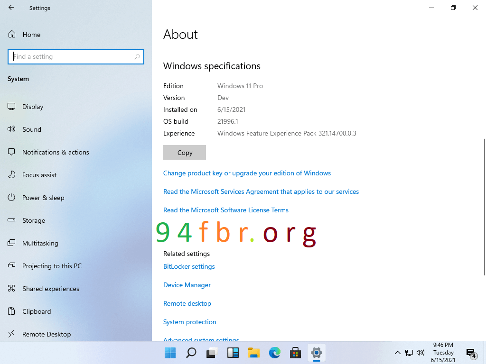Open System protection link
The width and height of the screenshot is (486, 364).
189,322
